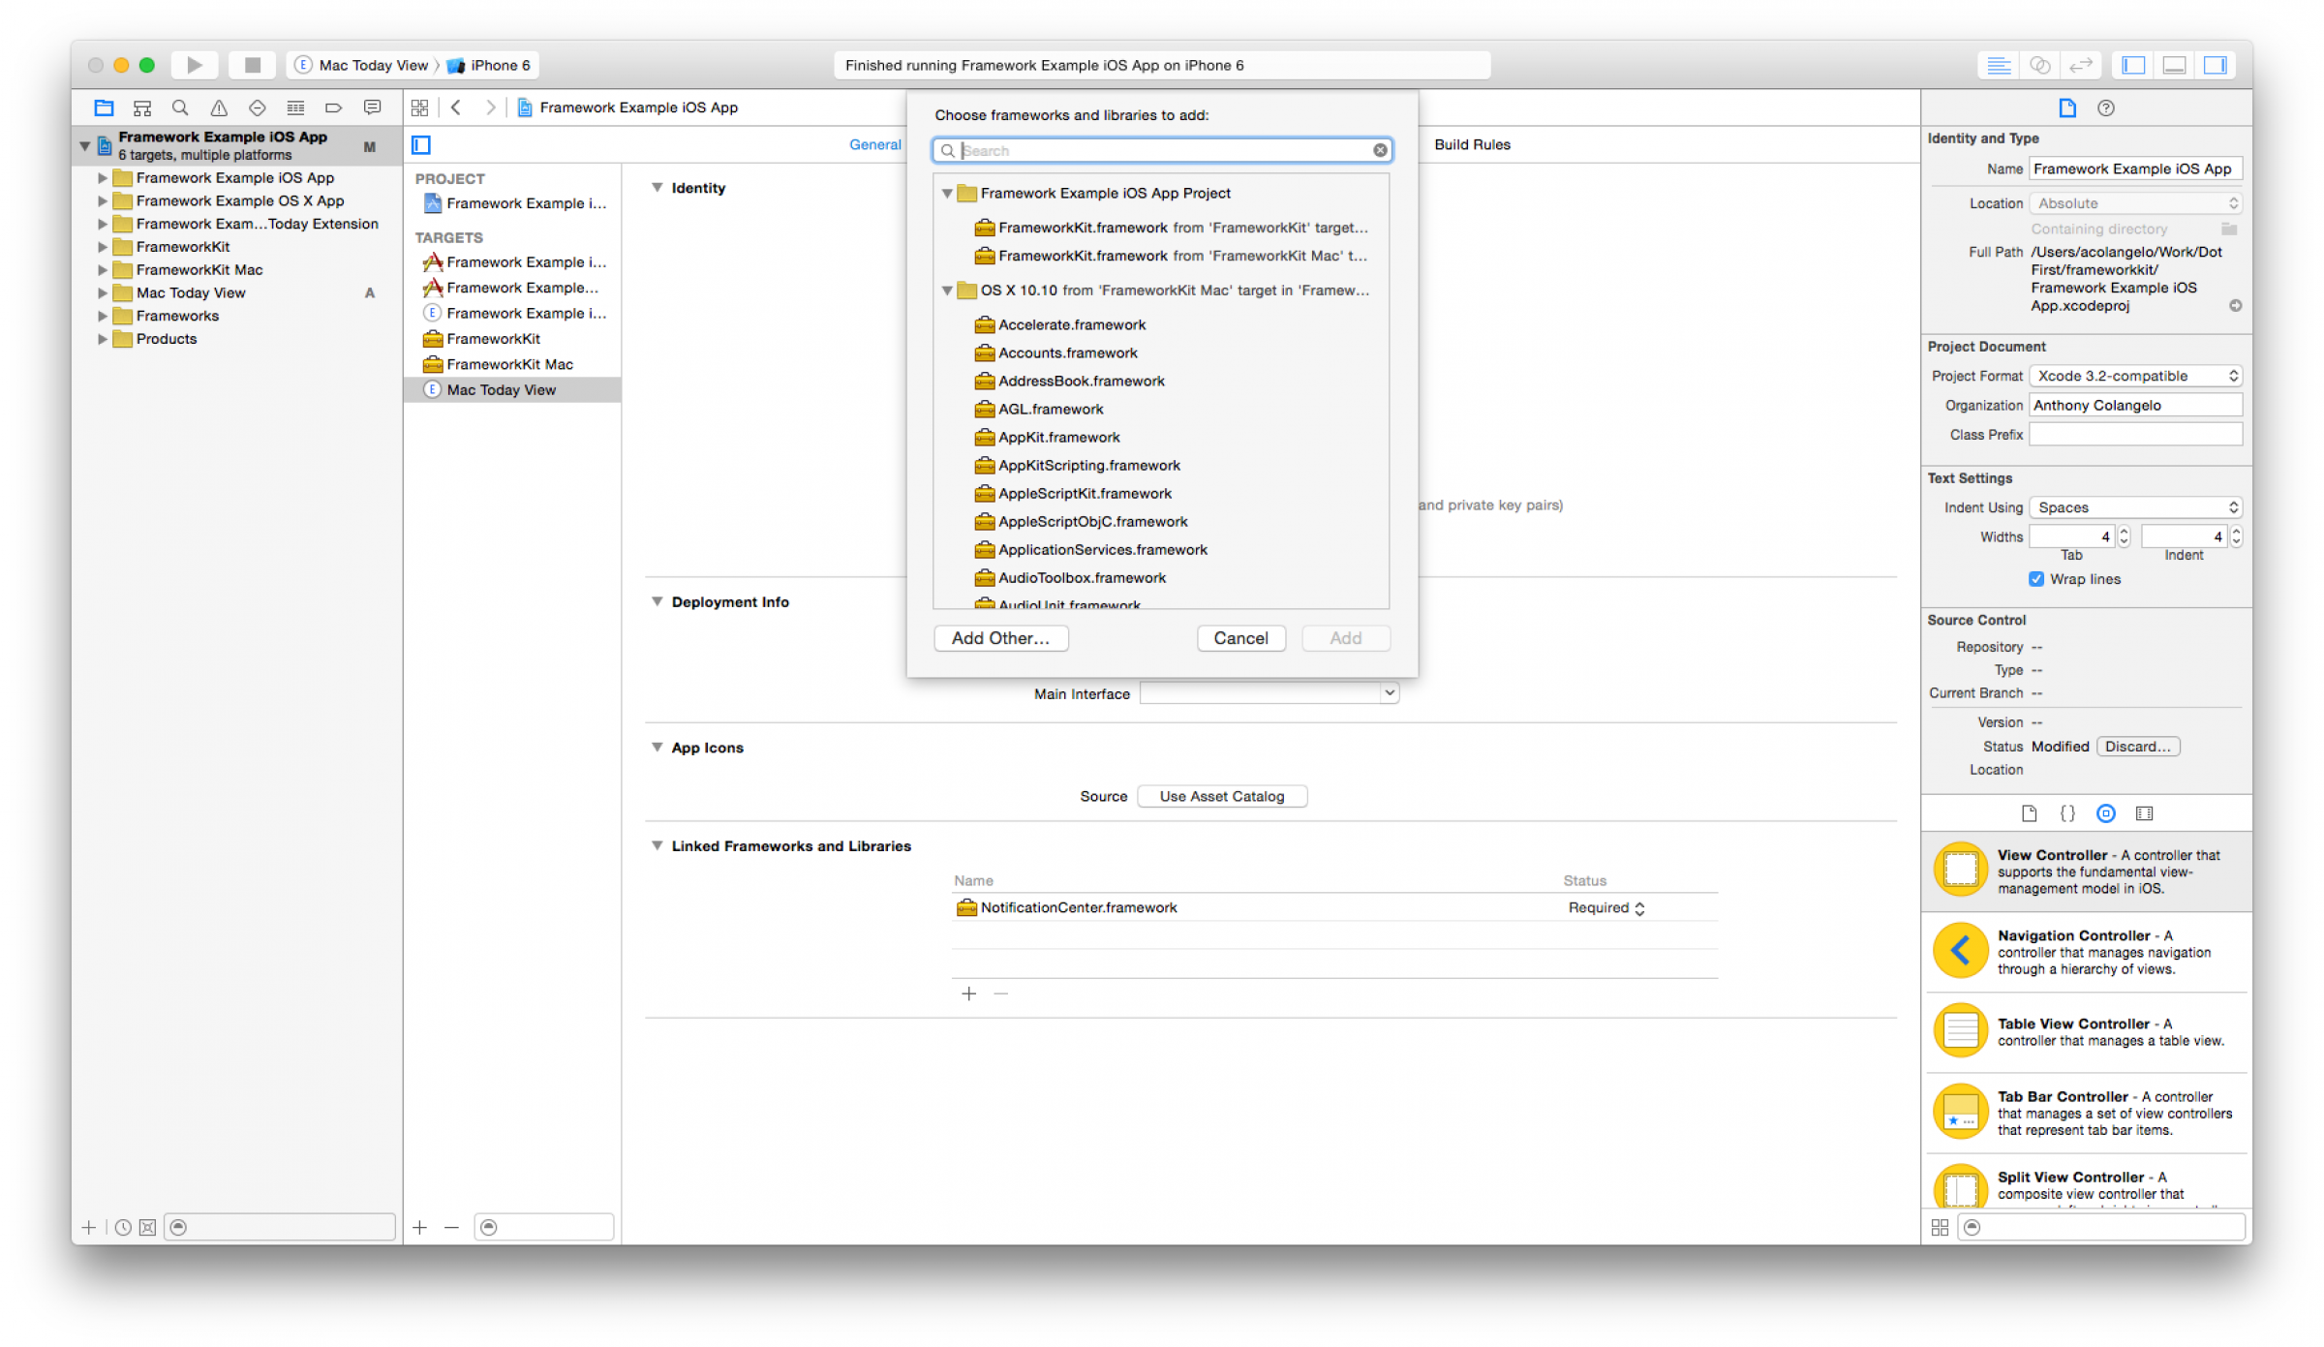Click the framework search field
The image size is (2324, 1347).
pyautogui.click(x=1162, y=150)
